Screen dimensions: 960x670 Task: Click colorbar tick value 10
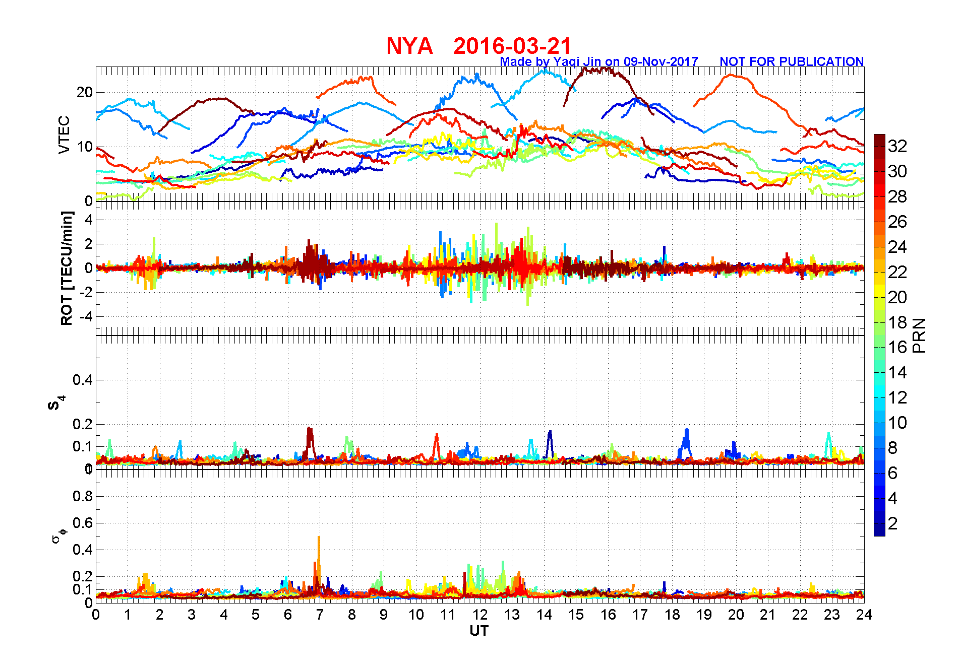[897, 423]
